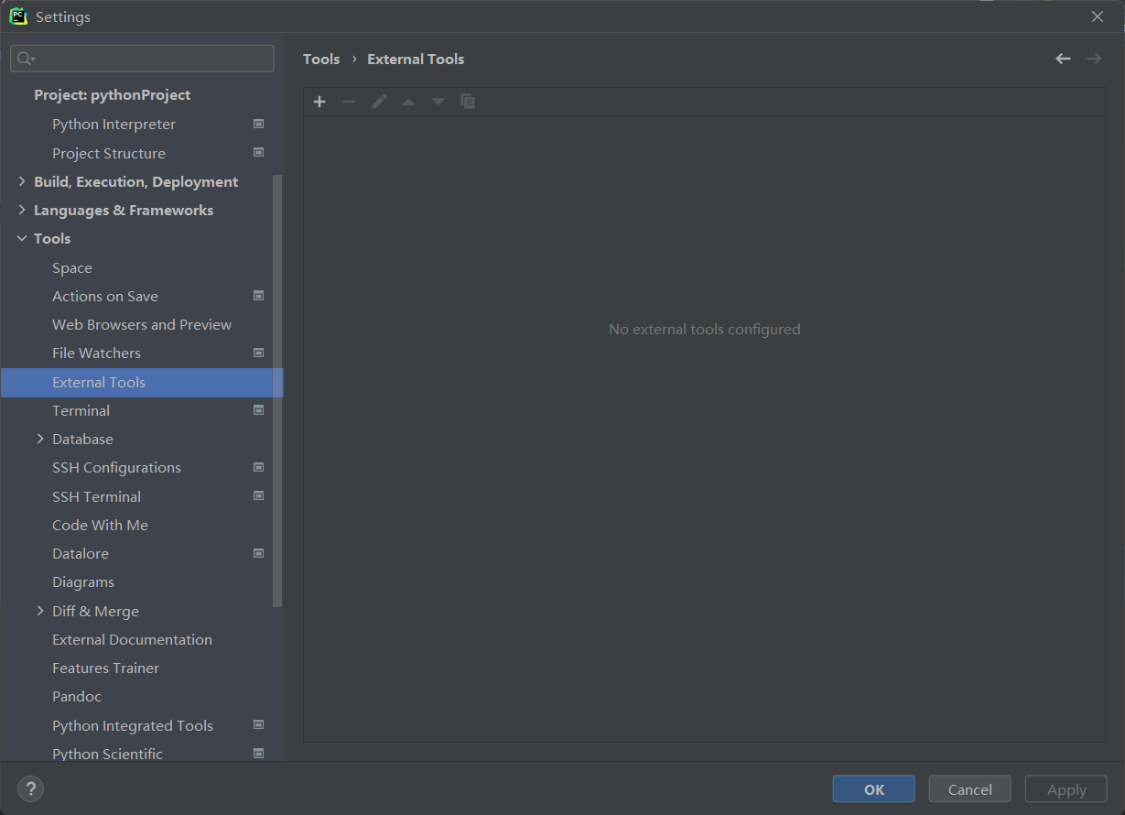Select Python Interpreter settings

[114, 124]
